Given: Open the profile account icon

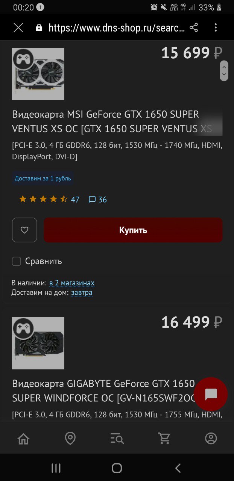Looking at the screenshot, I should [211, 438].
